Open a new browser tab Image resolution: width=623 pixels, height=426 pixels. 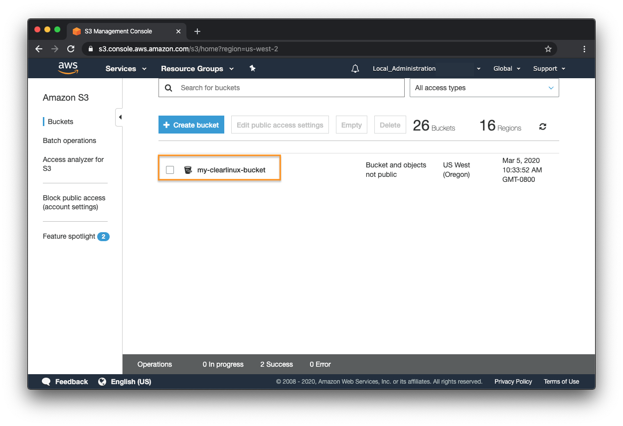[x=197, y=31]
